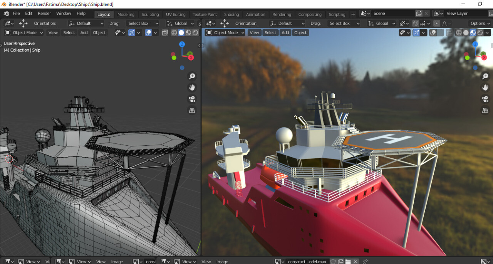Click the left viewport move arrows icon
The image size is (493, 264).
[23, 24]
